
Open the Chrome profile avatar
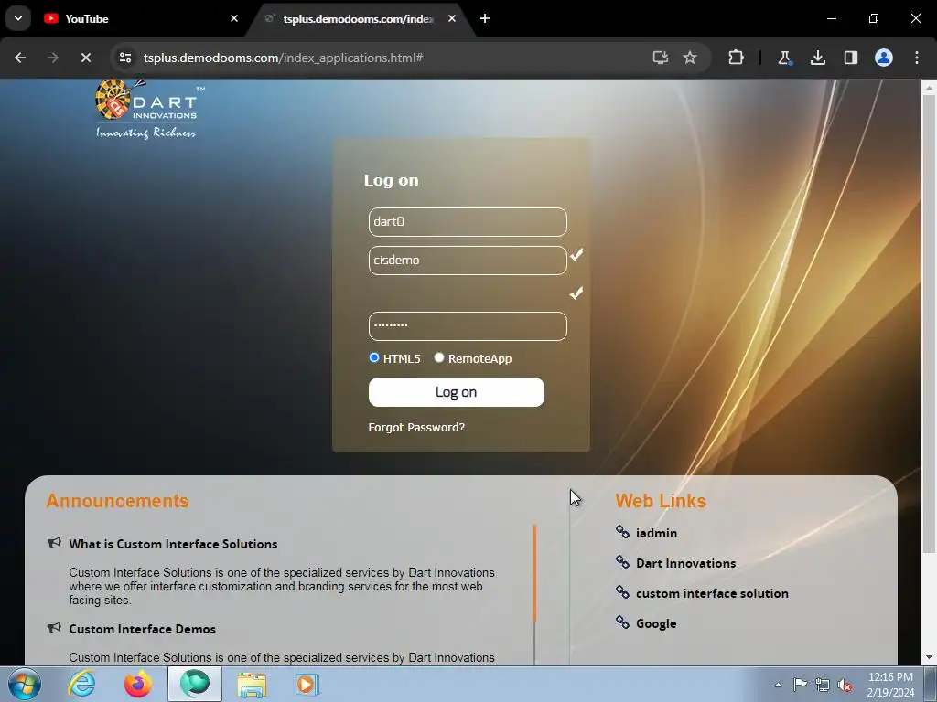pyautogui.click(x=884, y=58)
